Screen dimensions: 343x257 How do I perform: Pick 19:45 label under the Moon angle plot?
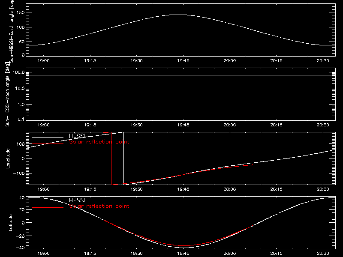183,125
